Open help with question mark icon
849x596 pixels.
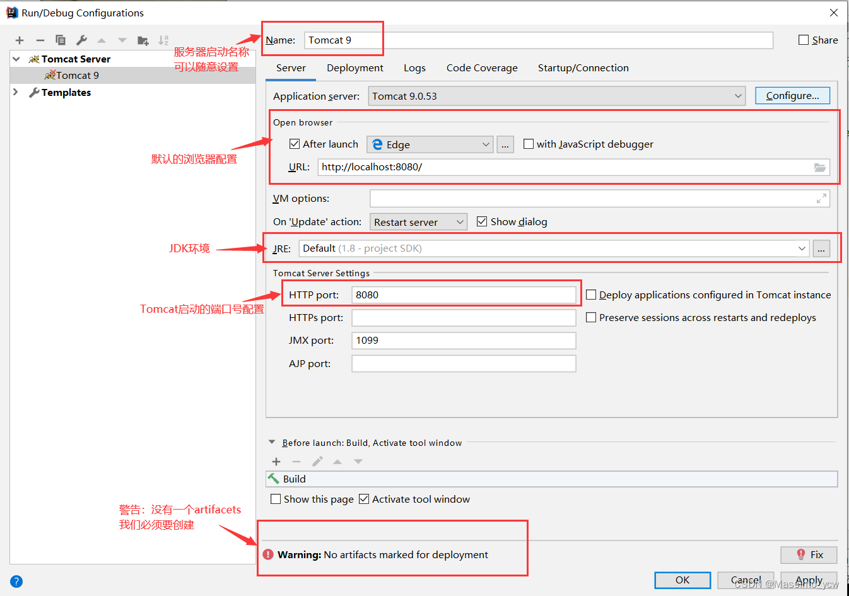coord(16,581)
